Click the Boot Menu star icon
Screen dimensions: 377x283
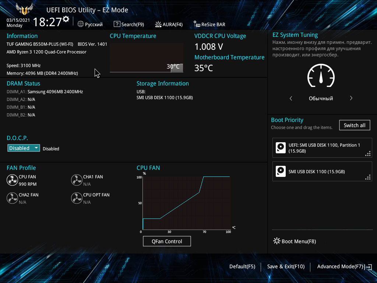(277, 241)
